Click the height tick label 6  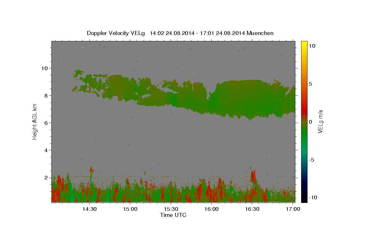(x=47, y=123)
